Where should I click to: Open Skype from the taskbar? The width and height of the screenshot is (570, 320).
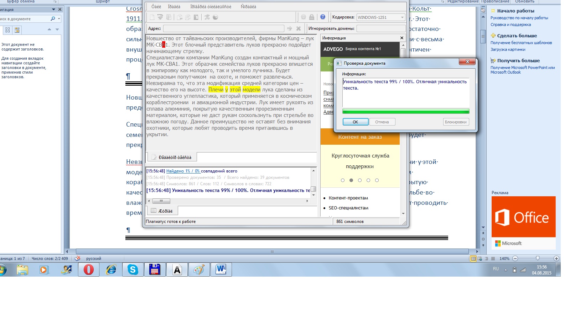tap(133, 270)
